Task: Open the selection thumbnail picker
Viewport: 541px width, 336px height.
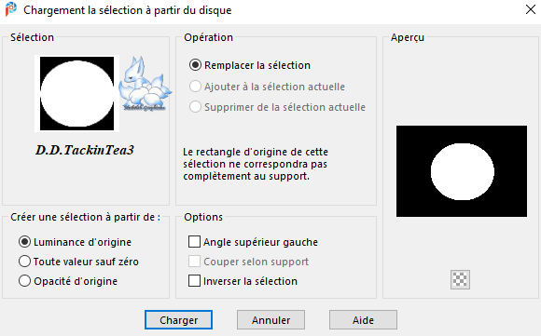Action: tap(76, 93)
